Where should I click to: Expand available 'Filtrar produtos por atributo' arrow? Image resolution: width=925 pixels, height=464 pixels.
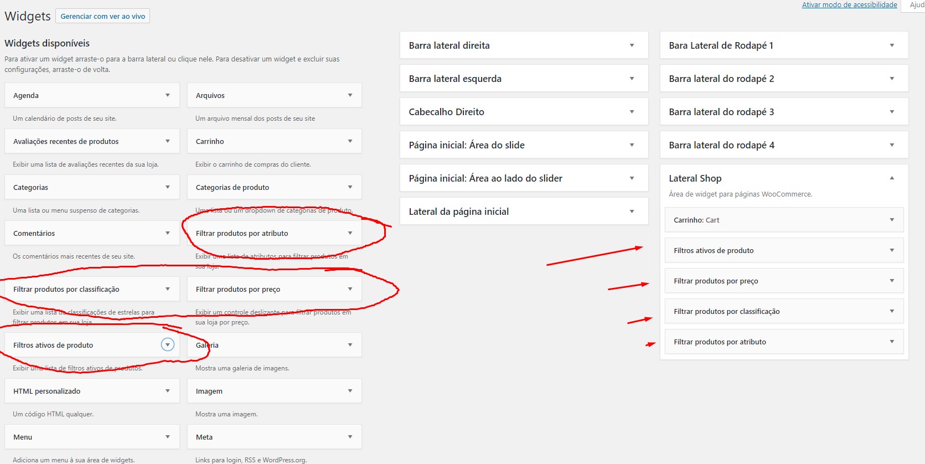350,233
